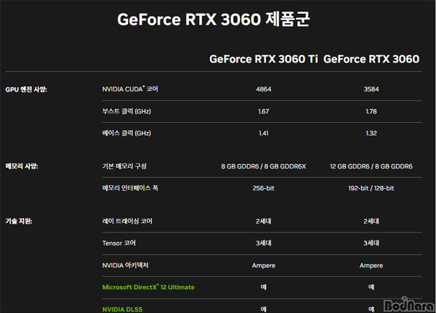Click the 192-bit / 128-bit value
The image size is (436, 313).
click(x=371, y=188)
